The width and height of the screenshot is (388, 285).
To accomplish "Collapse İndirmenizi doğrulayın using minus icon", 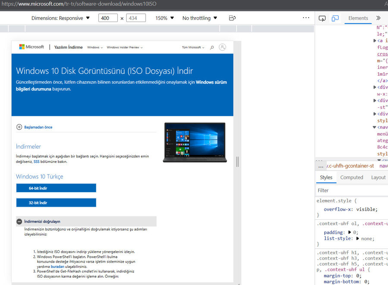I will pyautogui.click(x=19, y=222).
